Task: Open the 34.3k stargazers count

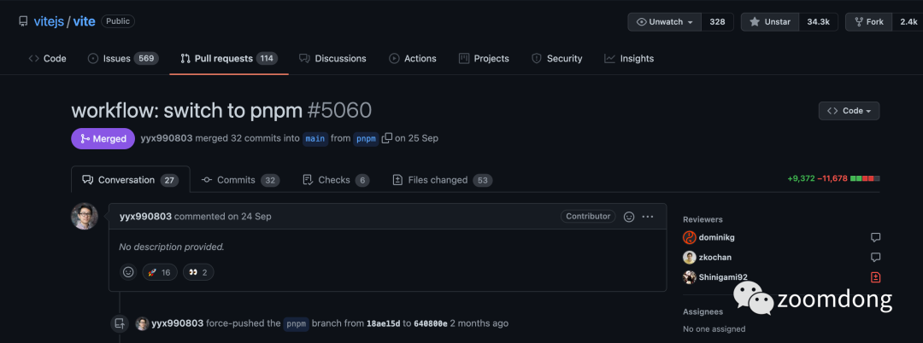Action: [x=818, y=22]
